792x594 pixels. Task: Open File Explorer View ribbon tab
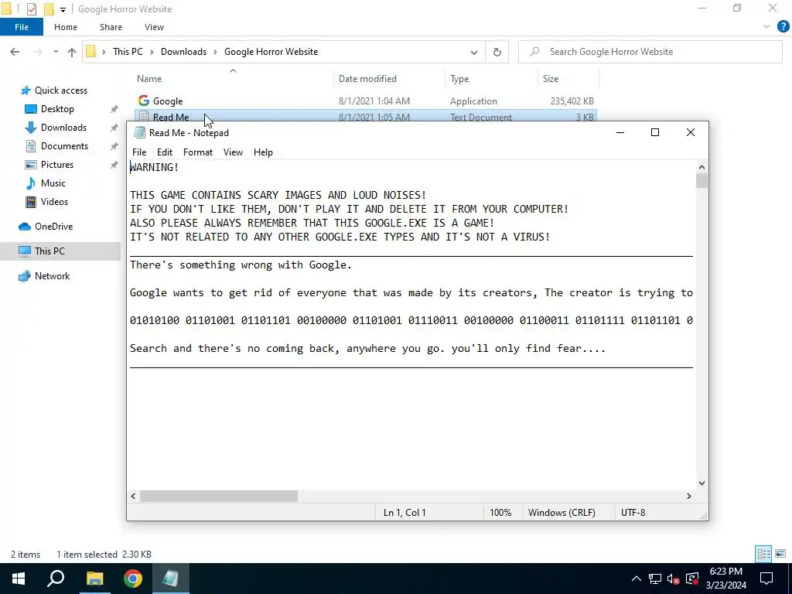154,27
